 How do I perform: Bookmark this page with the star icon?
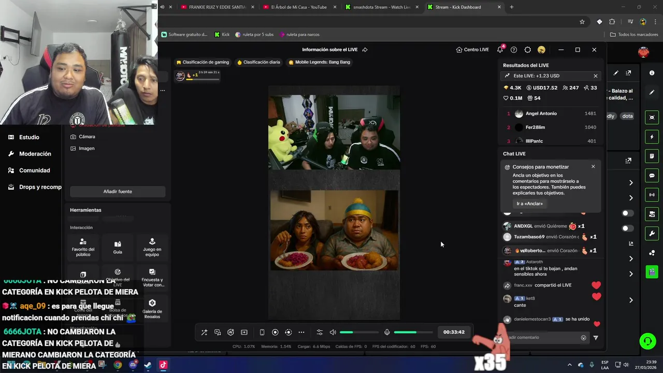[582, 22]
